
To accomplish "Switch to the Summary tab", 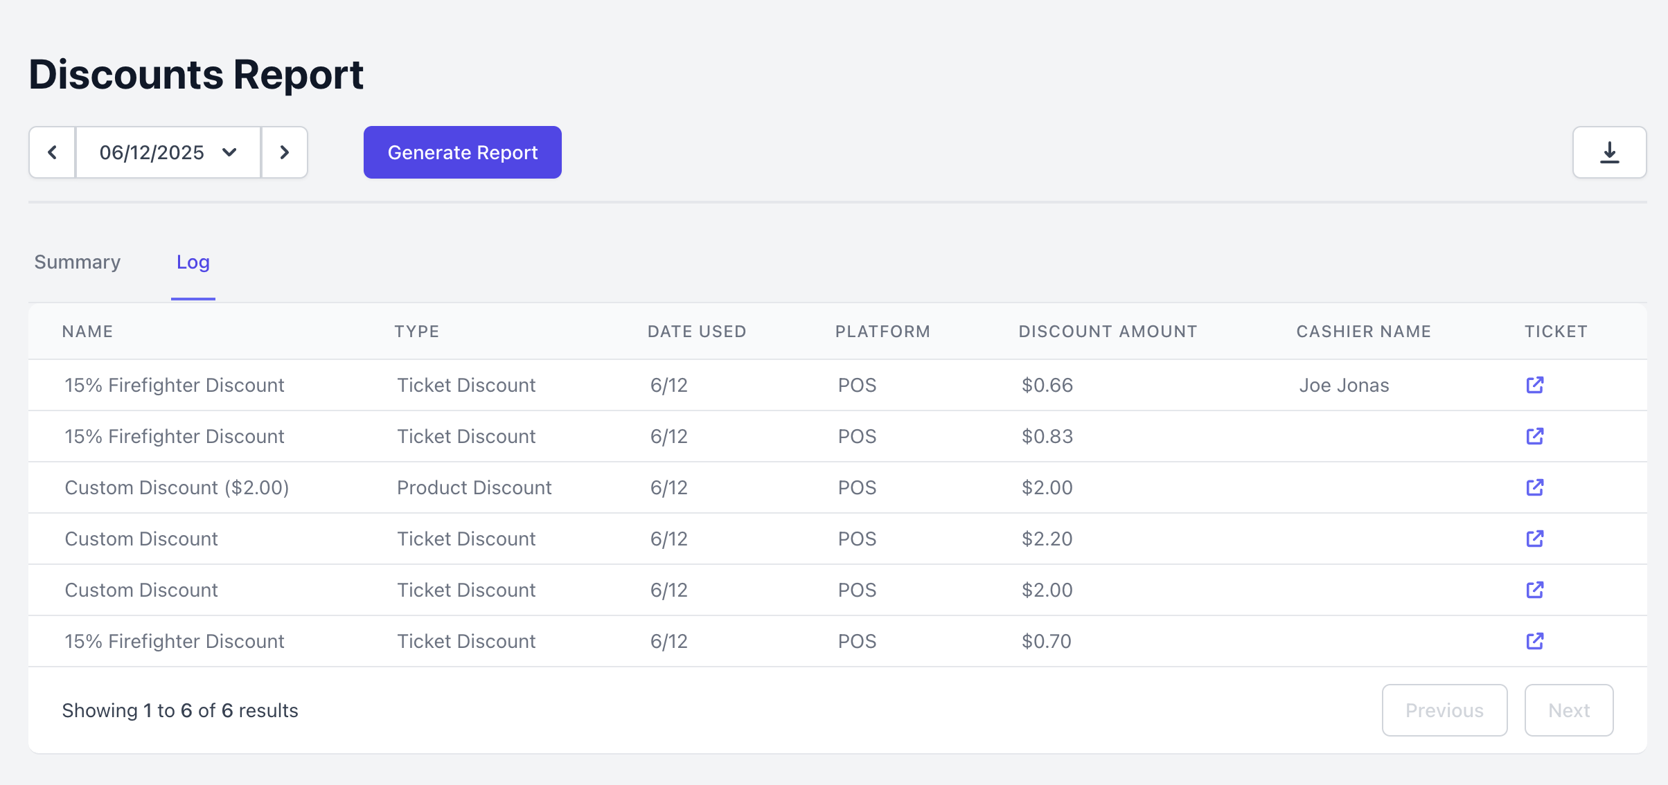I will point(78,262).
